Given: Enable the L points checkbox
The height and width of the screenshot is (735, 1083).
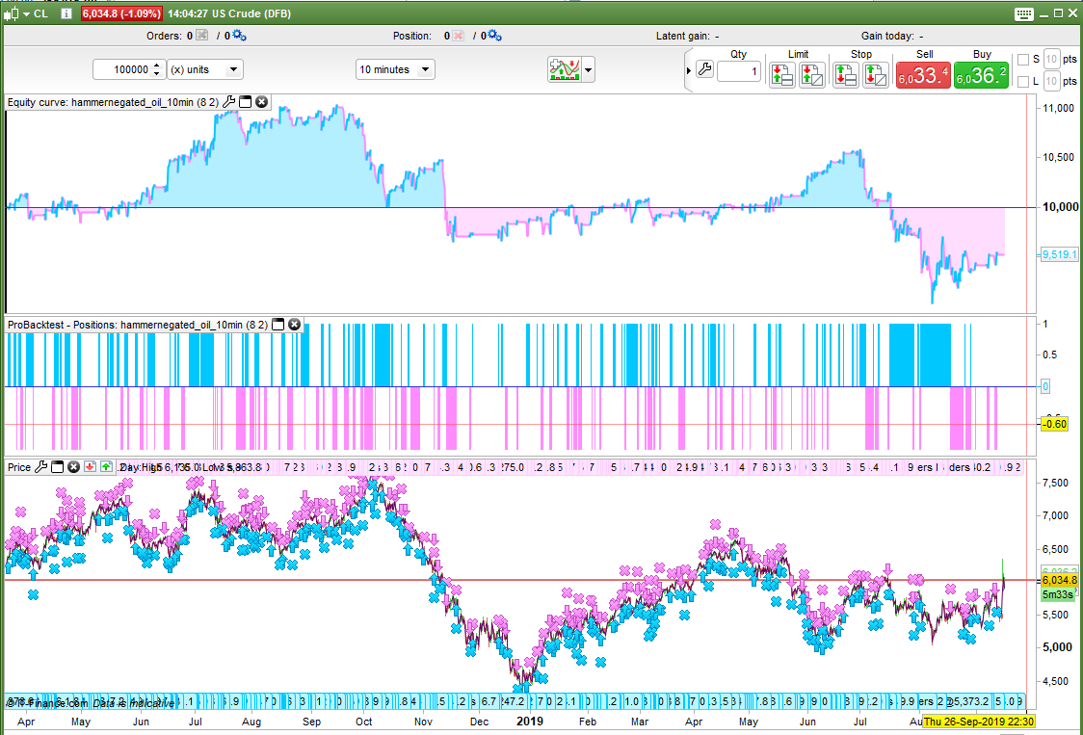Looking at the screenshot, I should coord(1023,82).
